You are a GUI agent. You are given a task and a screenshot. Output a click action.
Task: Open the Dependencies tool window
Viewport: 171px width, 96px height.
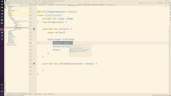click(x=51, y=94)
